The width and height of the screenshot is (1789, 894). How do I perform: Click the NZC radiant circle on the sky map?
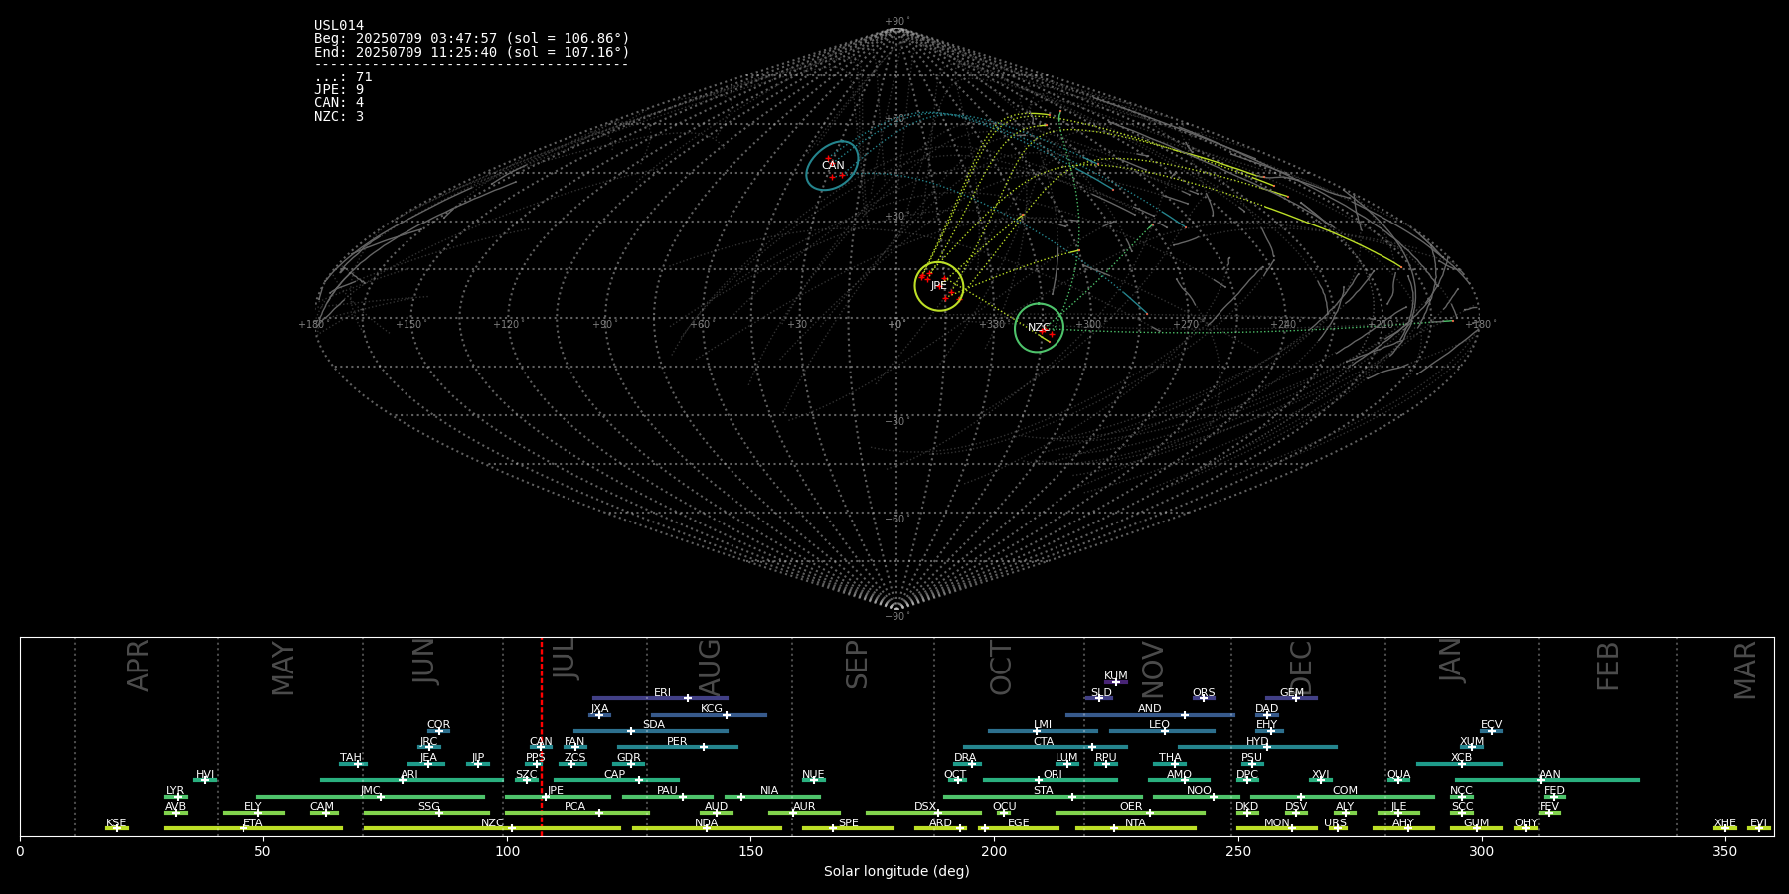(x=1039, y=328)
